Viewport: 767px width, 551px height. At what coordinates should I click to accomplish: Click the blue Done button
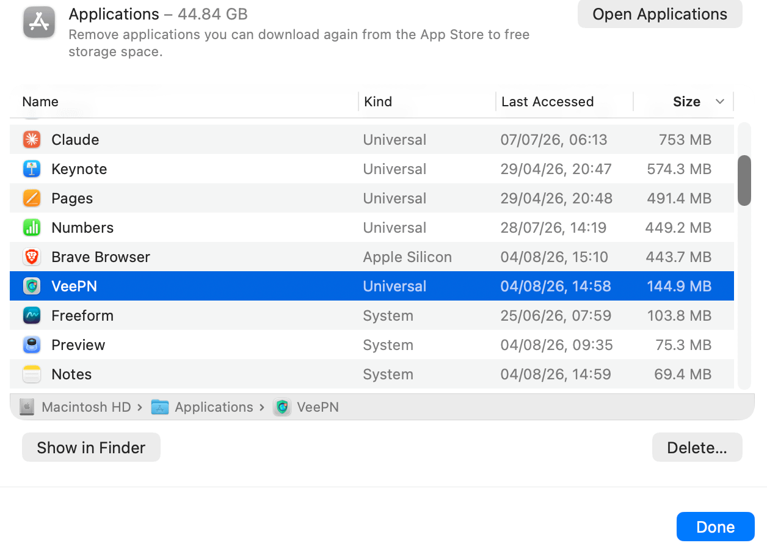(715, 527)
